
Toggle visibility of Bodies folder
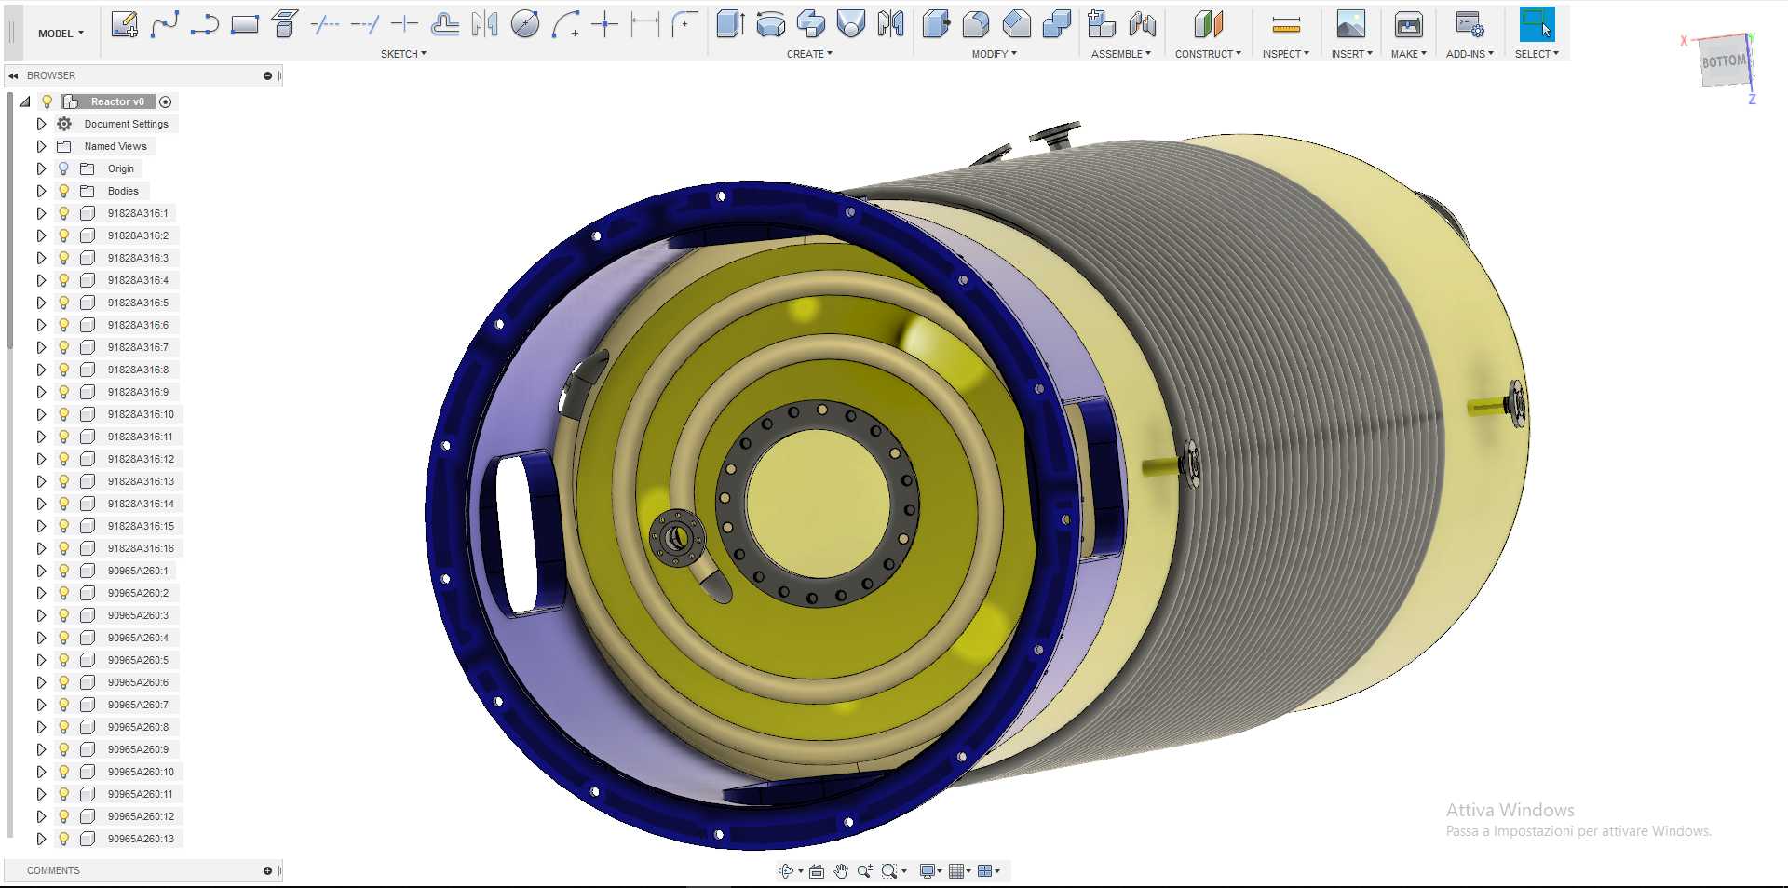coord(63,191)
